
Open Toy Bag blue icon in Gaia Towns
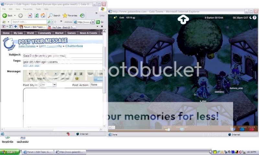242,129
